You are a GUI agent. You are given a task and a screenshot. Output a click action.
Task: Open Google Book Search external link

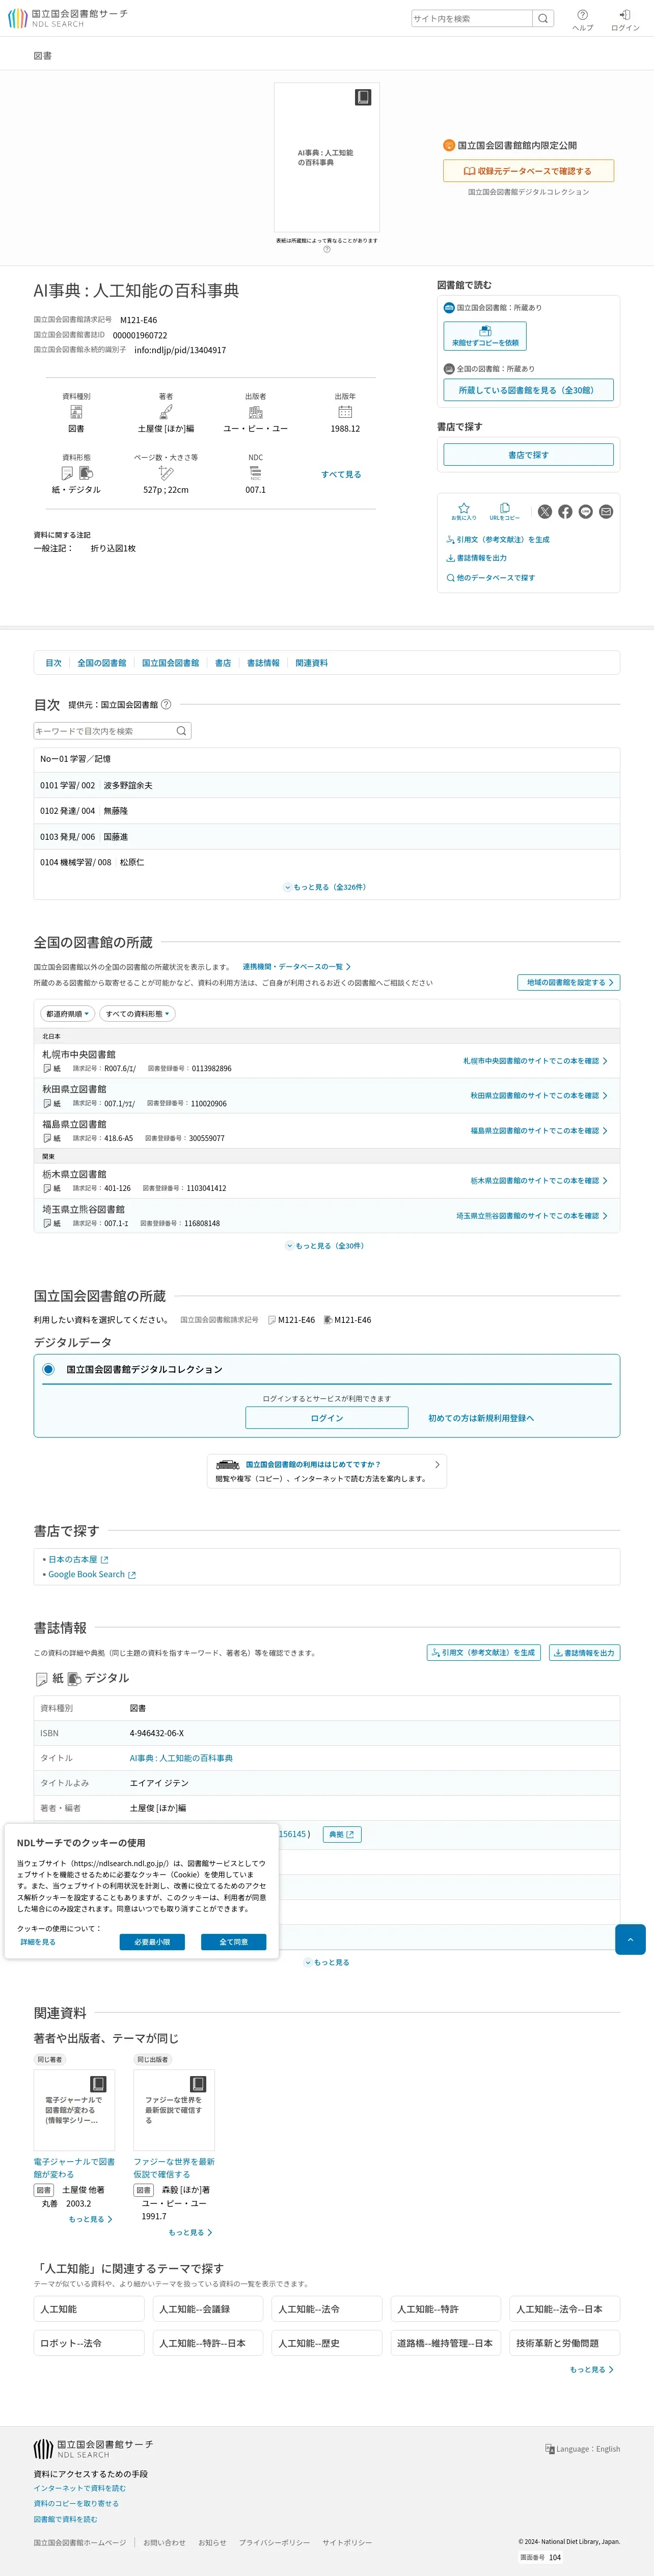(x=92, y=1574)
